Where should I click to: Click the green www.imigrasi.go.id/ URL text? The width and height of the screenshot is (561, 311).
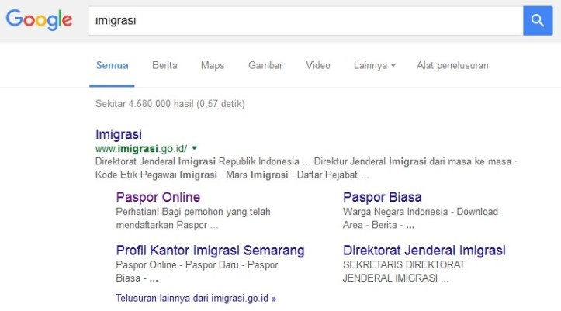coord(141,148)
